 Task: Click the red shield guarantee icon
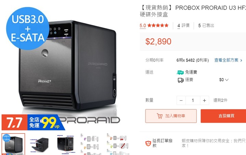point(148,143)
